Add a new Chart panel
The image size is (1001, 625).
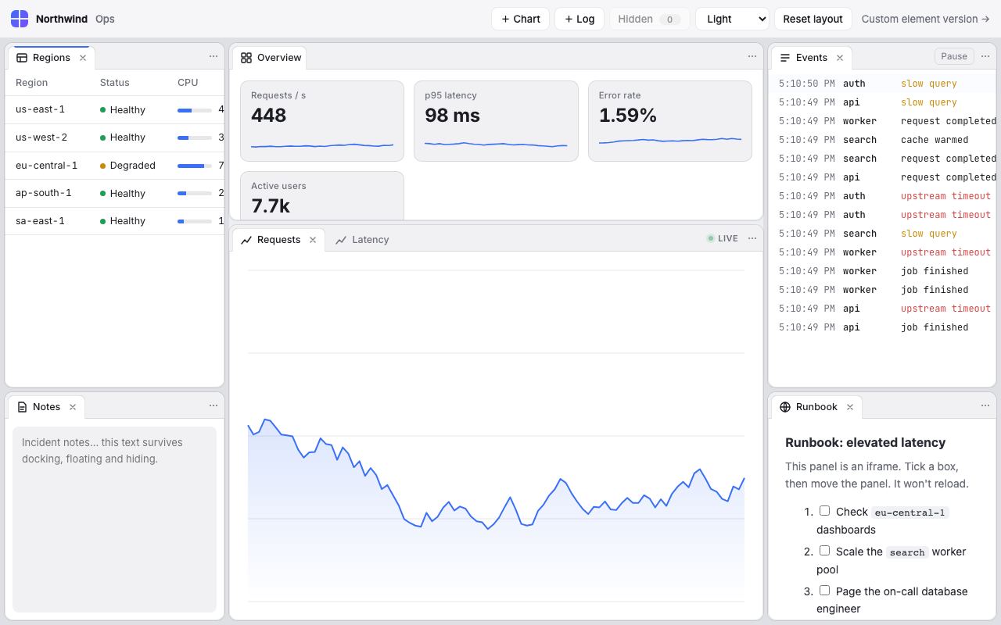point(521,19)
